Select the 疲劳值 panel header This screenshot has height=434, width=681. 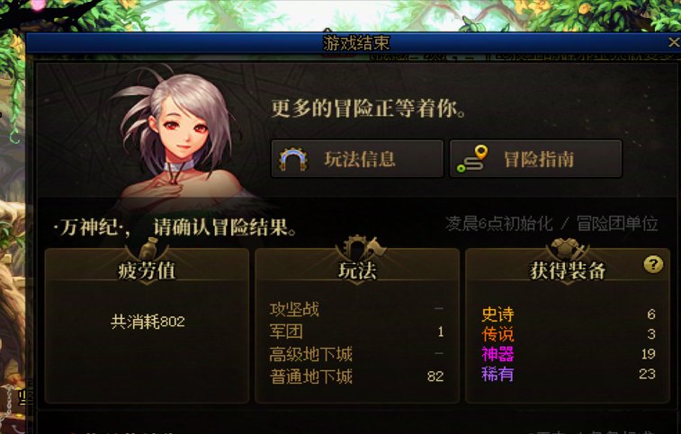click(x=147, y=270)
